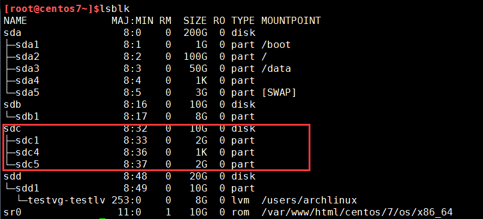Click the MAJ:MIN column header
The image size is (483, 219).
click(x=132, y=20)
